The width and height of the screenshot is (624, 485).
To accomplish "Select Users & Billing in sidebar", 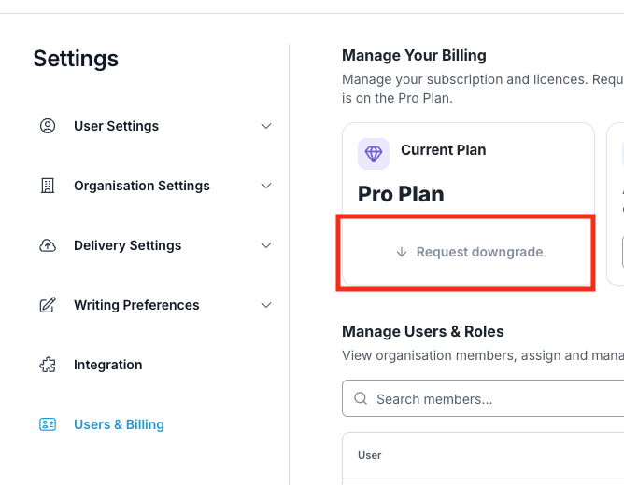I will (119, 424).
